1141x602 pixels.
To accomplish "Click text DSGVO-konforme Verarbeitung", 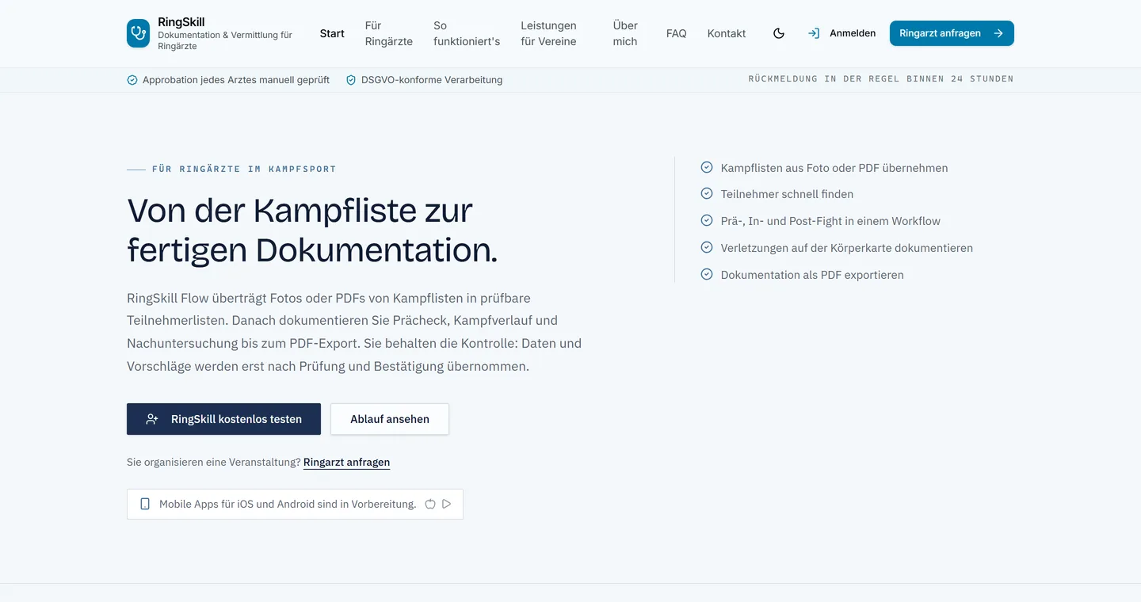I will 432,80.
